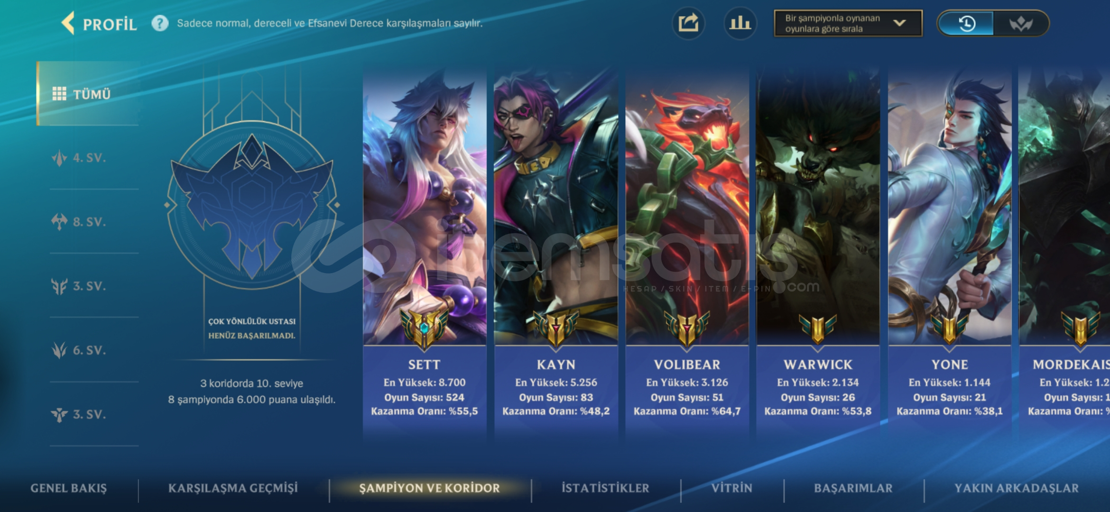
Task: Toggle to the history clock view
Action: point(967,23)
